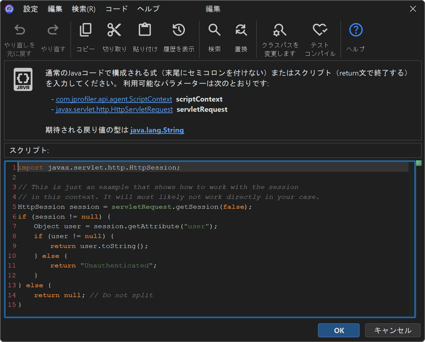Change classpath via クラスパスを変更します icon
The image size is (425, 342).
(x=280, y=30)
